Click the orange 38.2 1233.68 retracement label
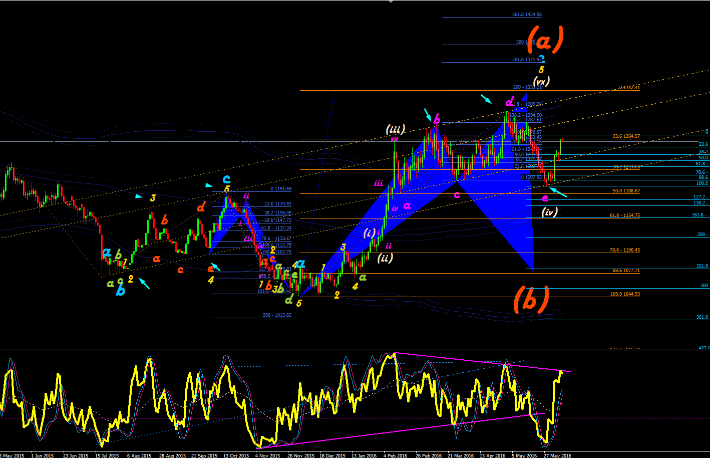Screen dimensions: 710x458 626,167
